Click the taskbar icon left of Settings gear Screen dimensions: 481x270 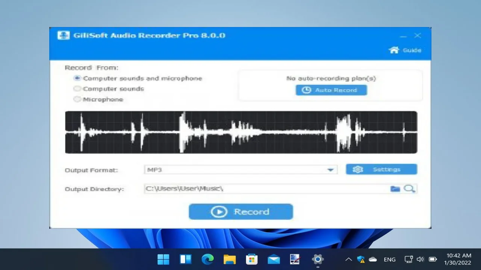295,259
